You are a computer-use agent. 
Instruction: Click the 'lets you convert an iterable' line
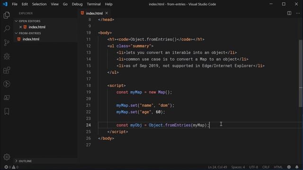coord(177,52)
